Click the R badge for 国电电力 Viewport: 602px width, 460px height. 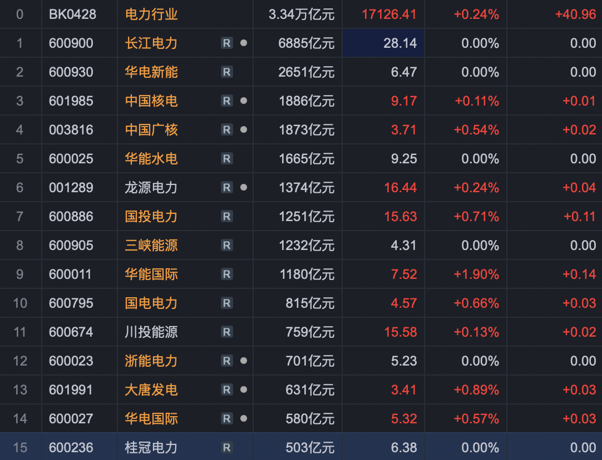point(226,303)
